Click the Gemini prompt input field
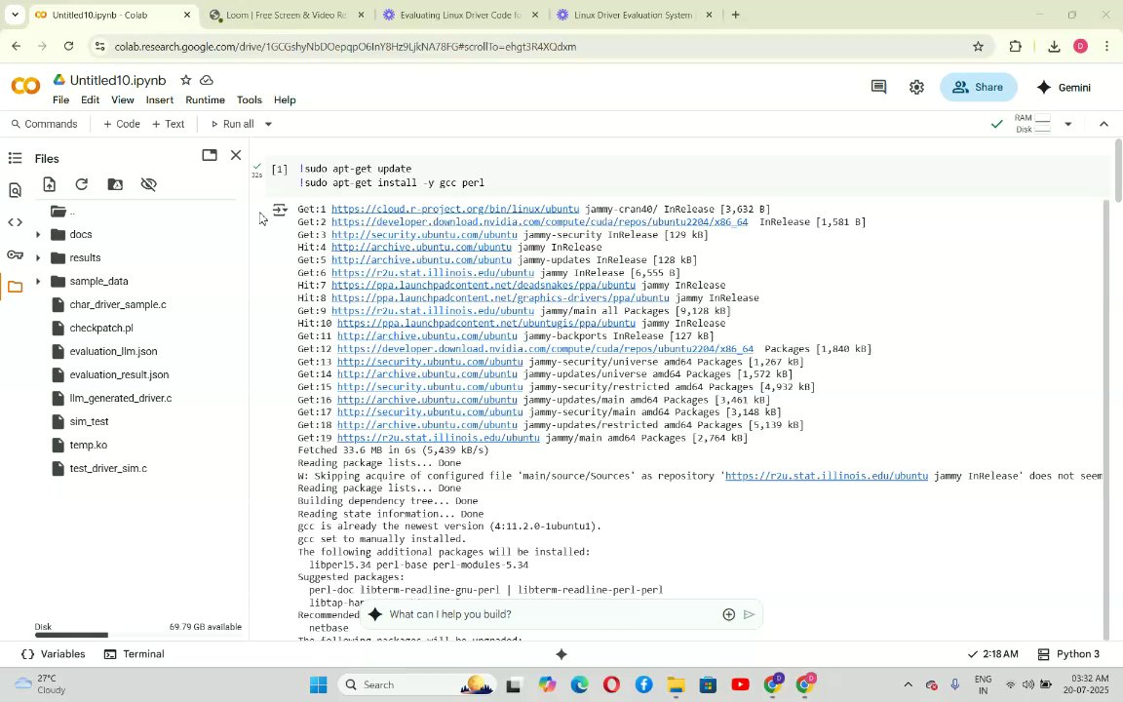Screen dimensions: 1123x702 click(552, 614)
